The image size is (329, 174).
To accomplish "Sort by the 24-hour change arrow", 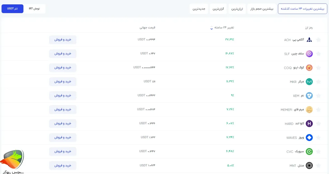I will tap(211, 28).
